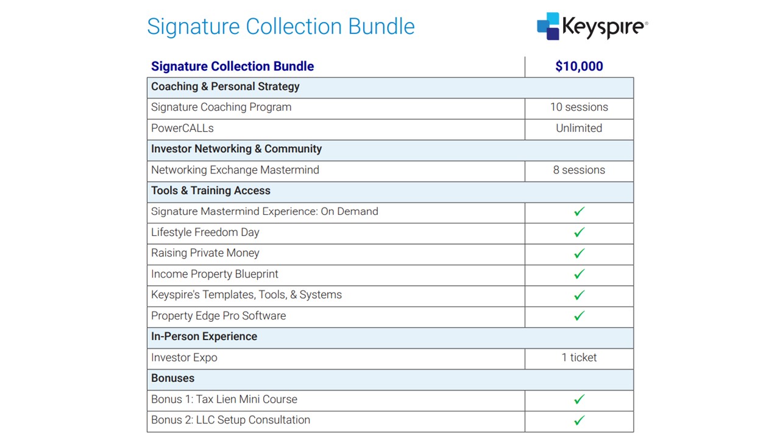Select the Coaching & Personal Strategy header
Image resolution: width=780 pixels, height=438 pixels.
click(225, 86)
